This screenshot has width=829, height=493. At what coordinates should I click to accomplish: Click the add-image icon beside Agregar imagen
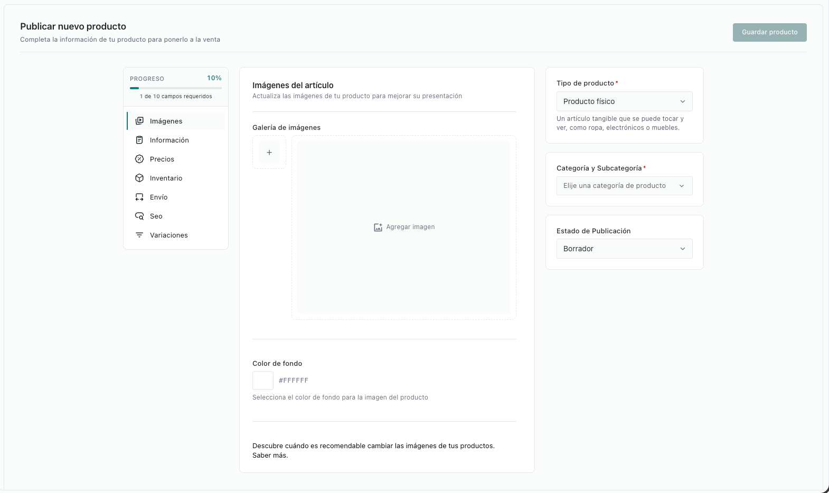coord(378,227)
